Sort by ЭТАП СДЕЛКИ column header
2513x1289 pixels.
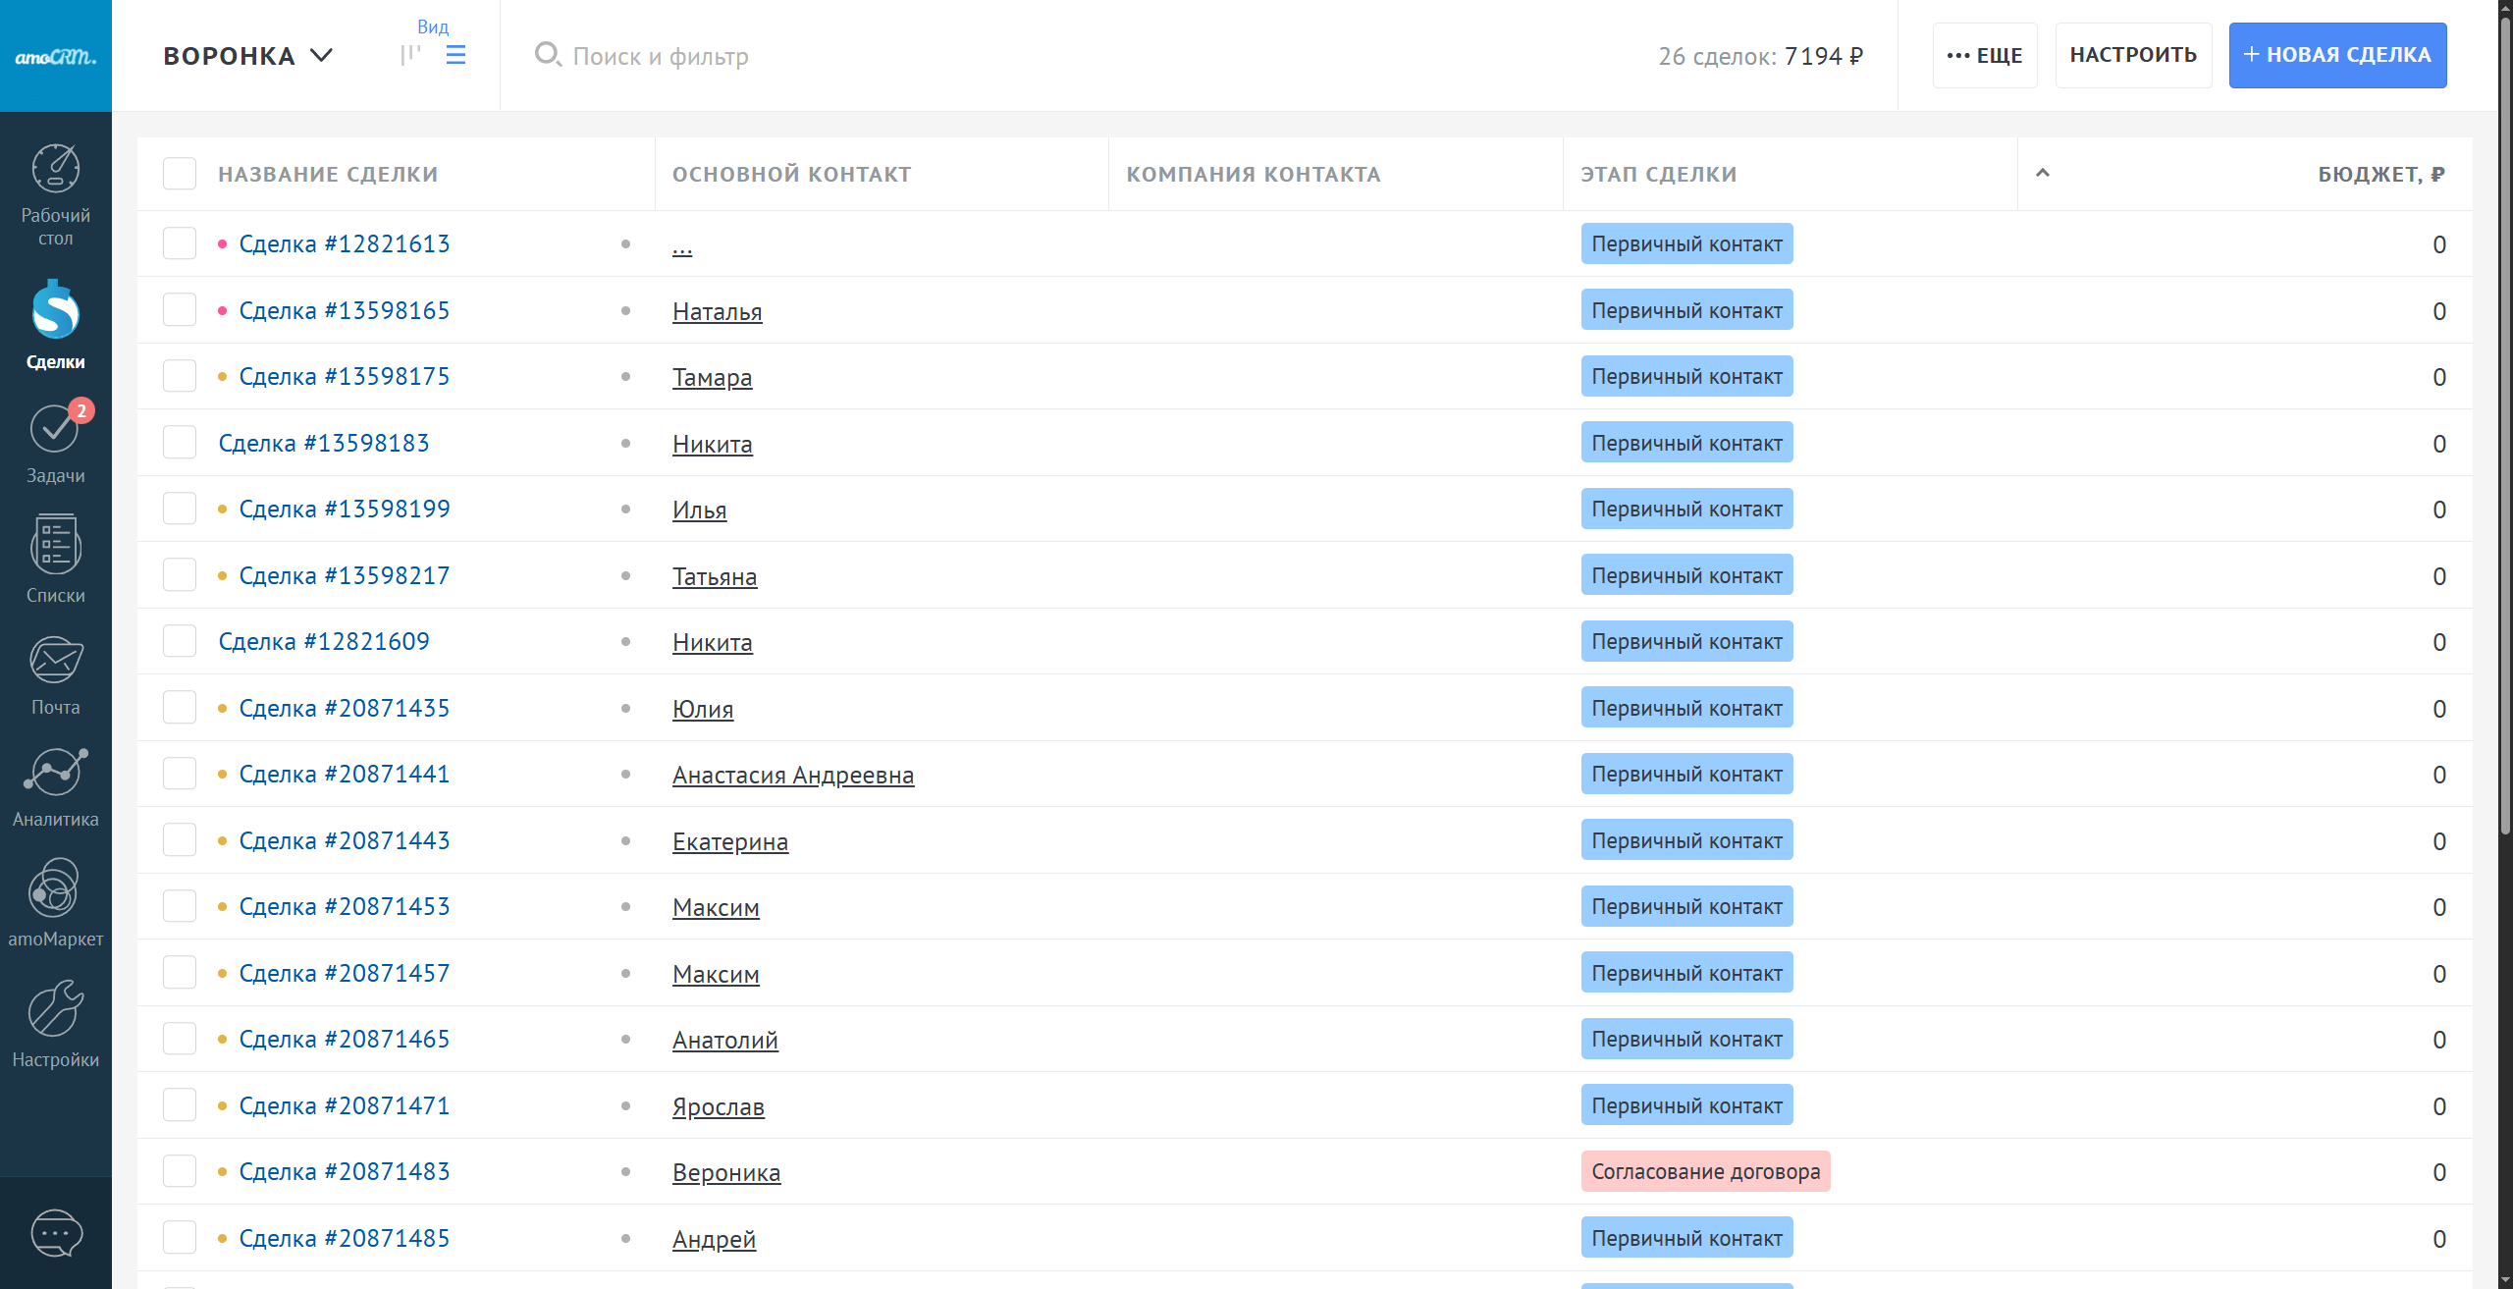point(1658,174)
